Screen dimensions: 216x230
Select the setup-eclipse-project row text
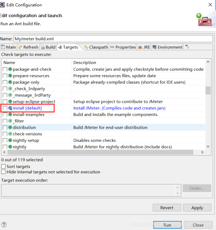(x=34, y=101)
